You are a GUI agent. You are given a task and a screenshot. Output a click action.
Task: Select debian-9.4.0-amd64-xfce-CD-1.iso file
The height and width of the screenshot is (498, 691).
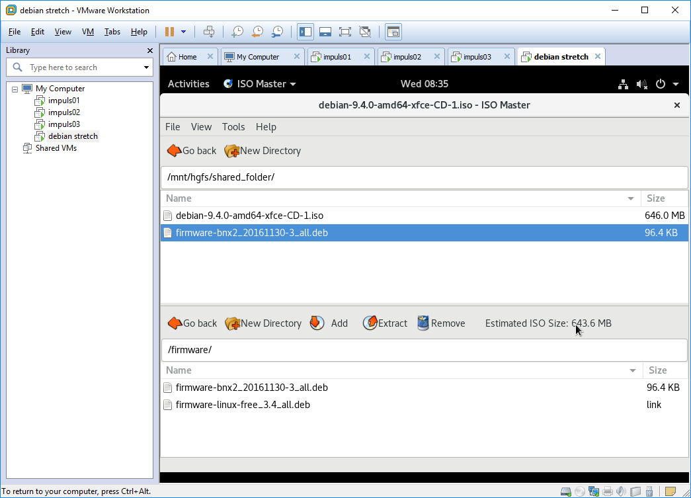click(424, 216)
